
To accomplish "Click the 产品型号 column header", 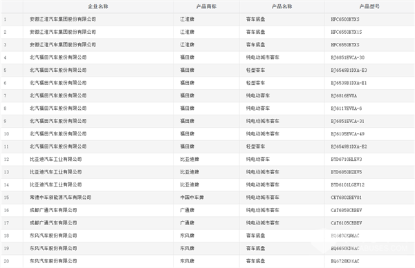I will [x=369, y=7].
